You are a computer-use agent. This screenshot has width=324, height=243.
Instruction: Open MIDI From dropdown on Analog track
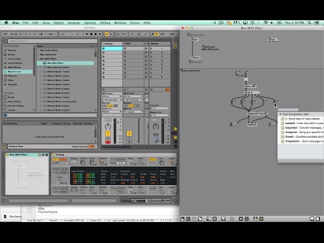point(112,97)
